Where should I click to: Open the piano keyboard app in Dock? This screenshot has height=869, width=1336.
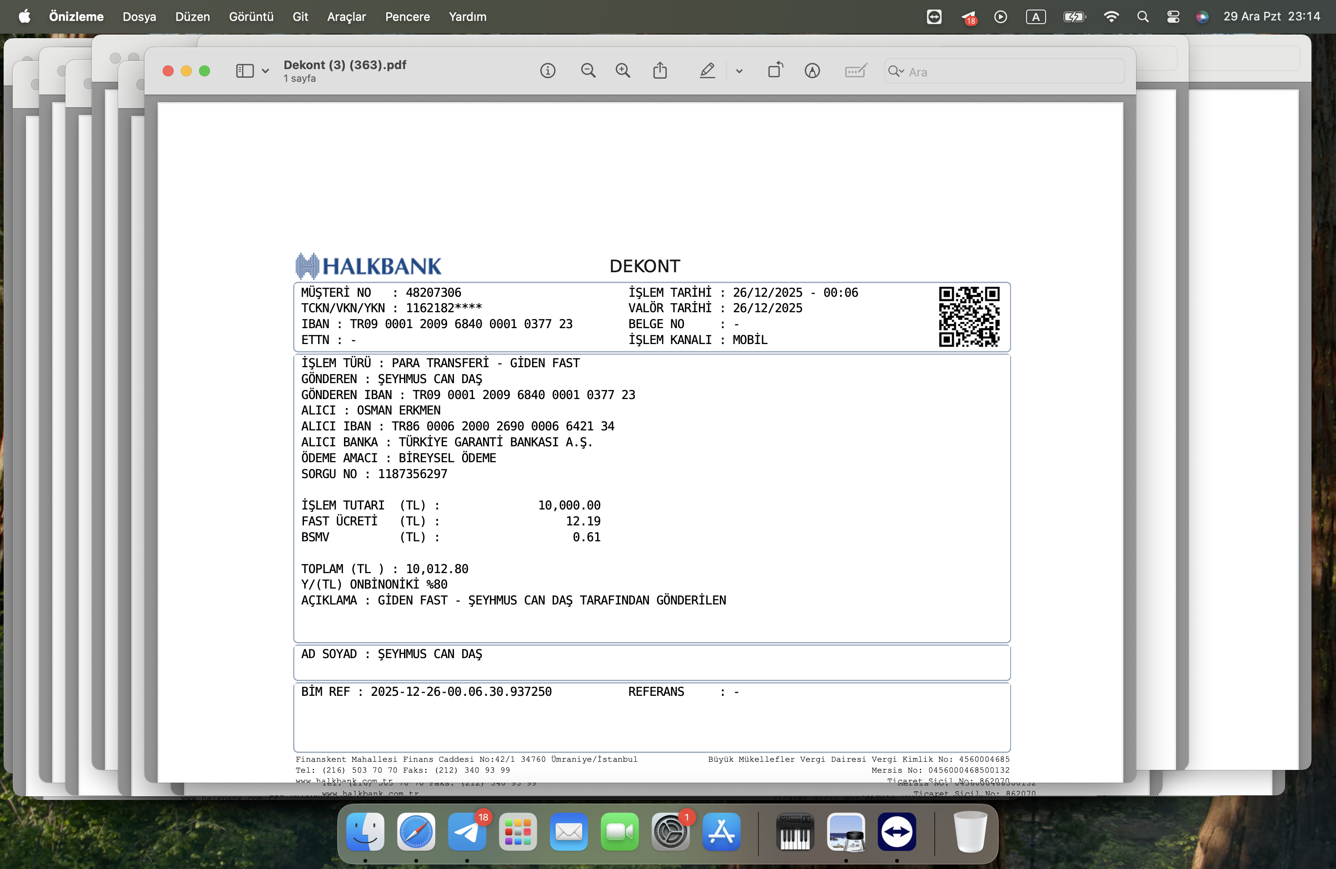pos(795,831)
